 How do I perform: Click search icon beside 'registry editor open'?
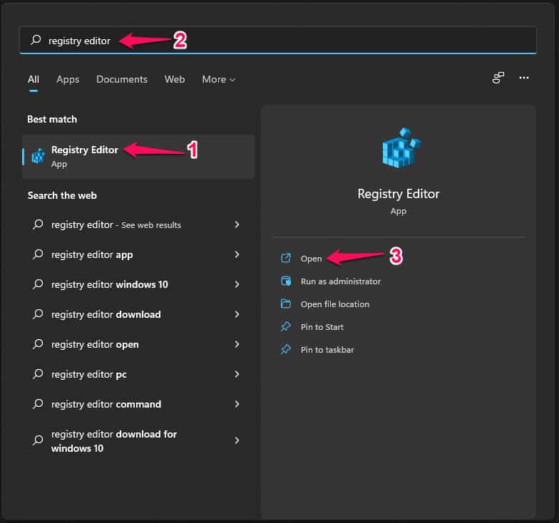(38, 344)
